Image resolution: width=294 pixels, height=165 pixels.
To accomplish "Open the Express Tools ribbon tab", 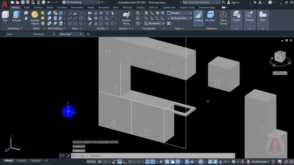I will [187, 7].
